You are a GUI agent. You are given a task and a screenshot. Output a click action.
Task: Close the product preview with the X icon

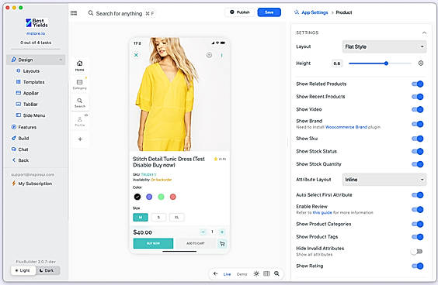[136, 55]
